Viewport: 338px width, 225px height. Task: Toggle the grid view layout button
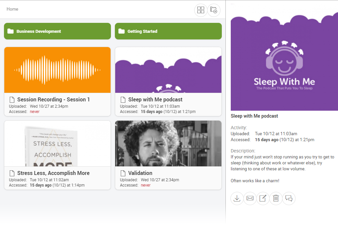point(201,10)
